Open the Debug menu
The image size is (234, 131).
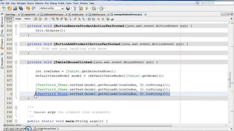(53, 3)
